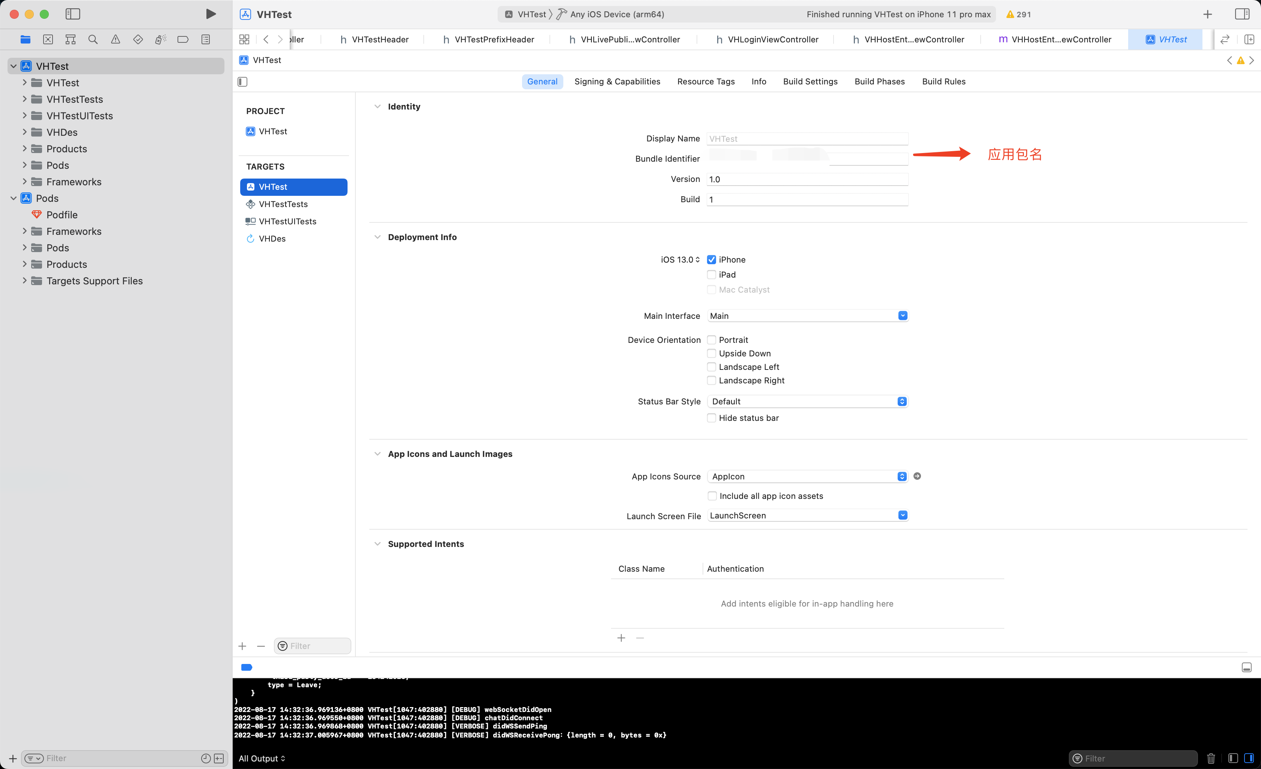Image resolution: width=1261 pixels, height=769 pixels.
Task: Toggle the blue breakpoint activation icon
Action: click(x=247, y=667)
